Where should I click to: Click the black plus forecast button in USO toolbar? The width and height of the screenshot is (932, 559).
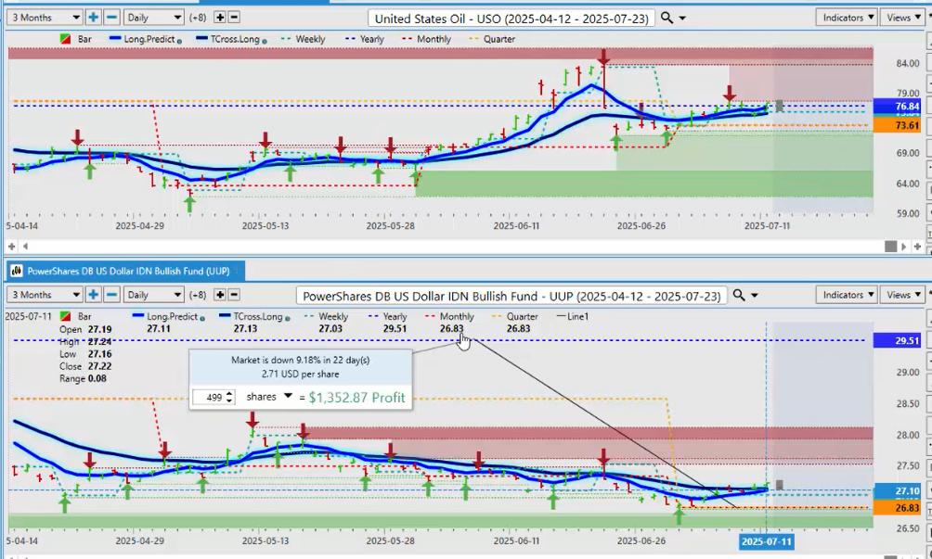pyautogui.click(x=219, y=17)
